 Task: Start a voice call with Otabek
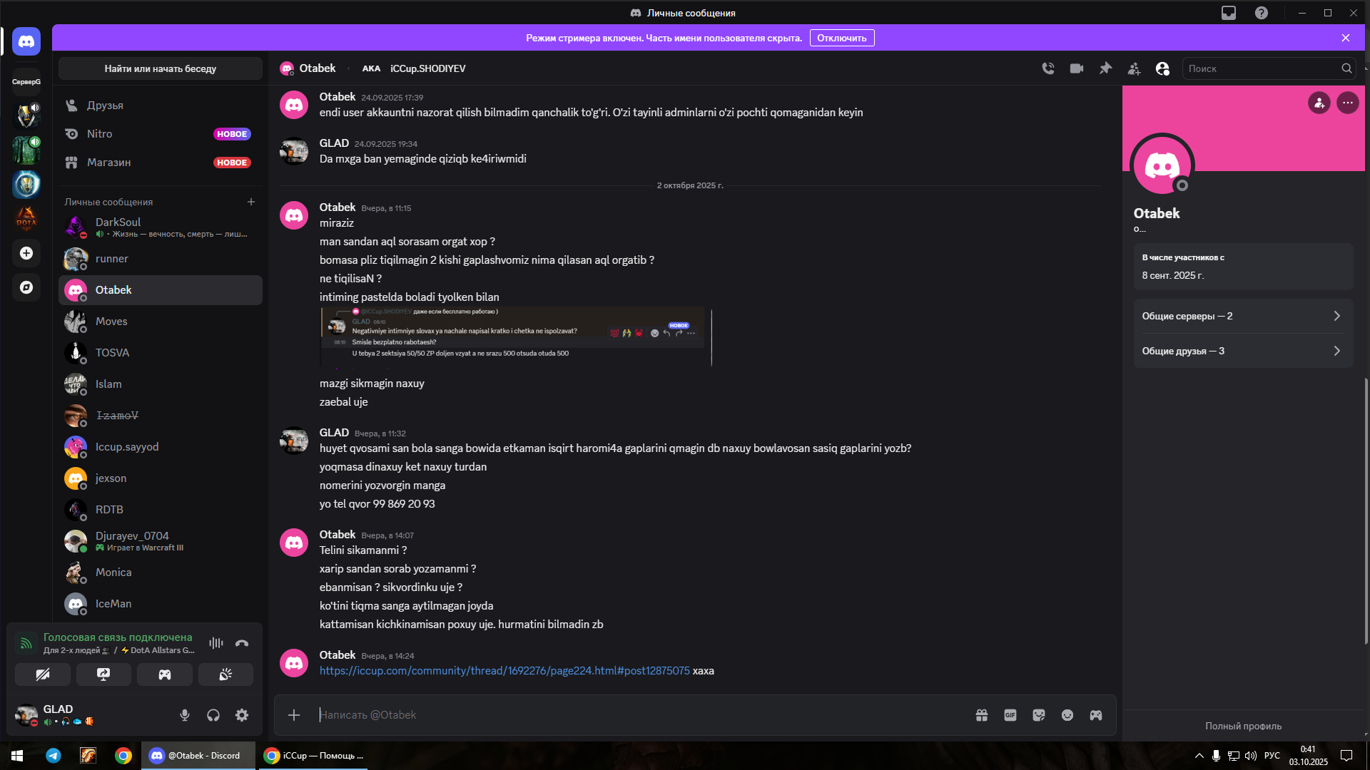pos(1047,68)
